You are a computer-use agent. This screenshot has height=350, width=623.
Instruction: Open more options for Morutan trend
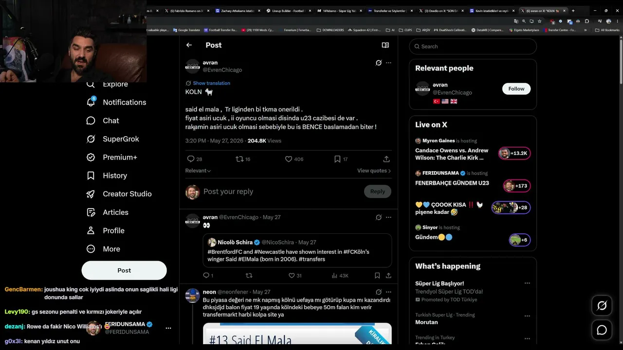tap(527, 315)
